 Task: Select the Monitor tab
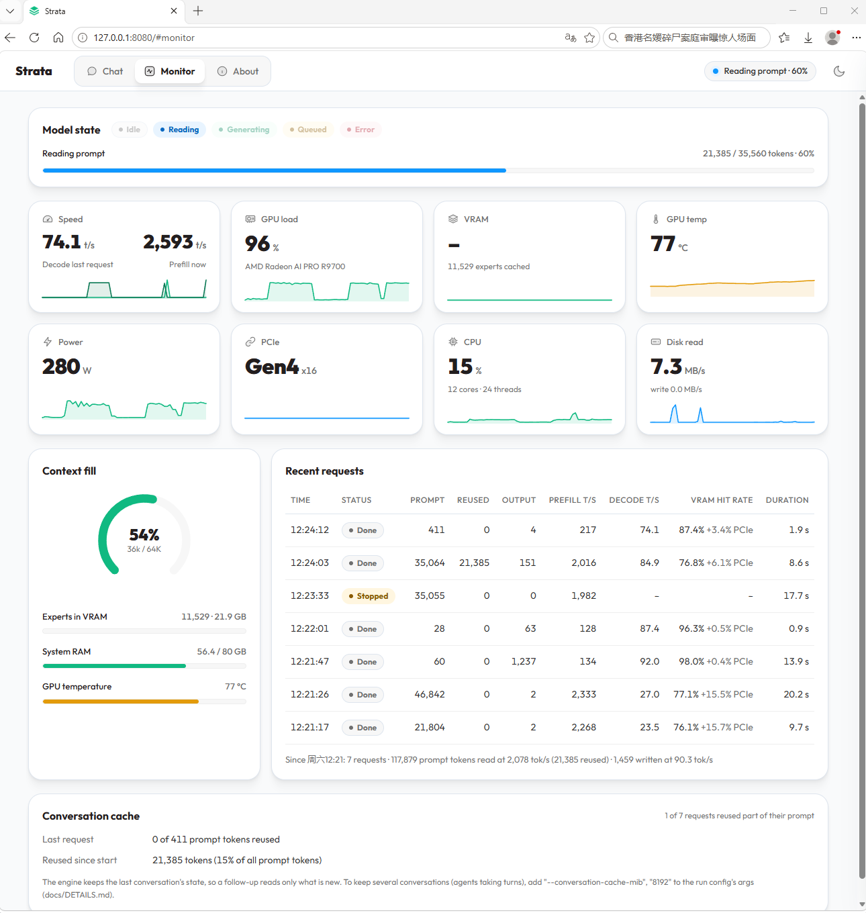170,71
